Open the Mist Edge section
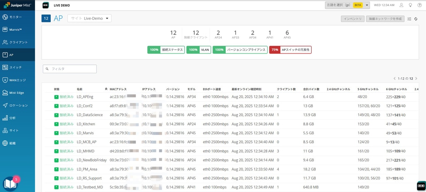The width and height of the screenshot is (426, 192). [17, 92]
